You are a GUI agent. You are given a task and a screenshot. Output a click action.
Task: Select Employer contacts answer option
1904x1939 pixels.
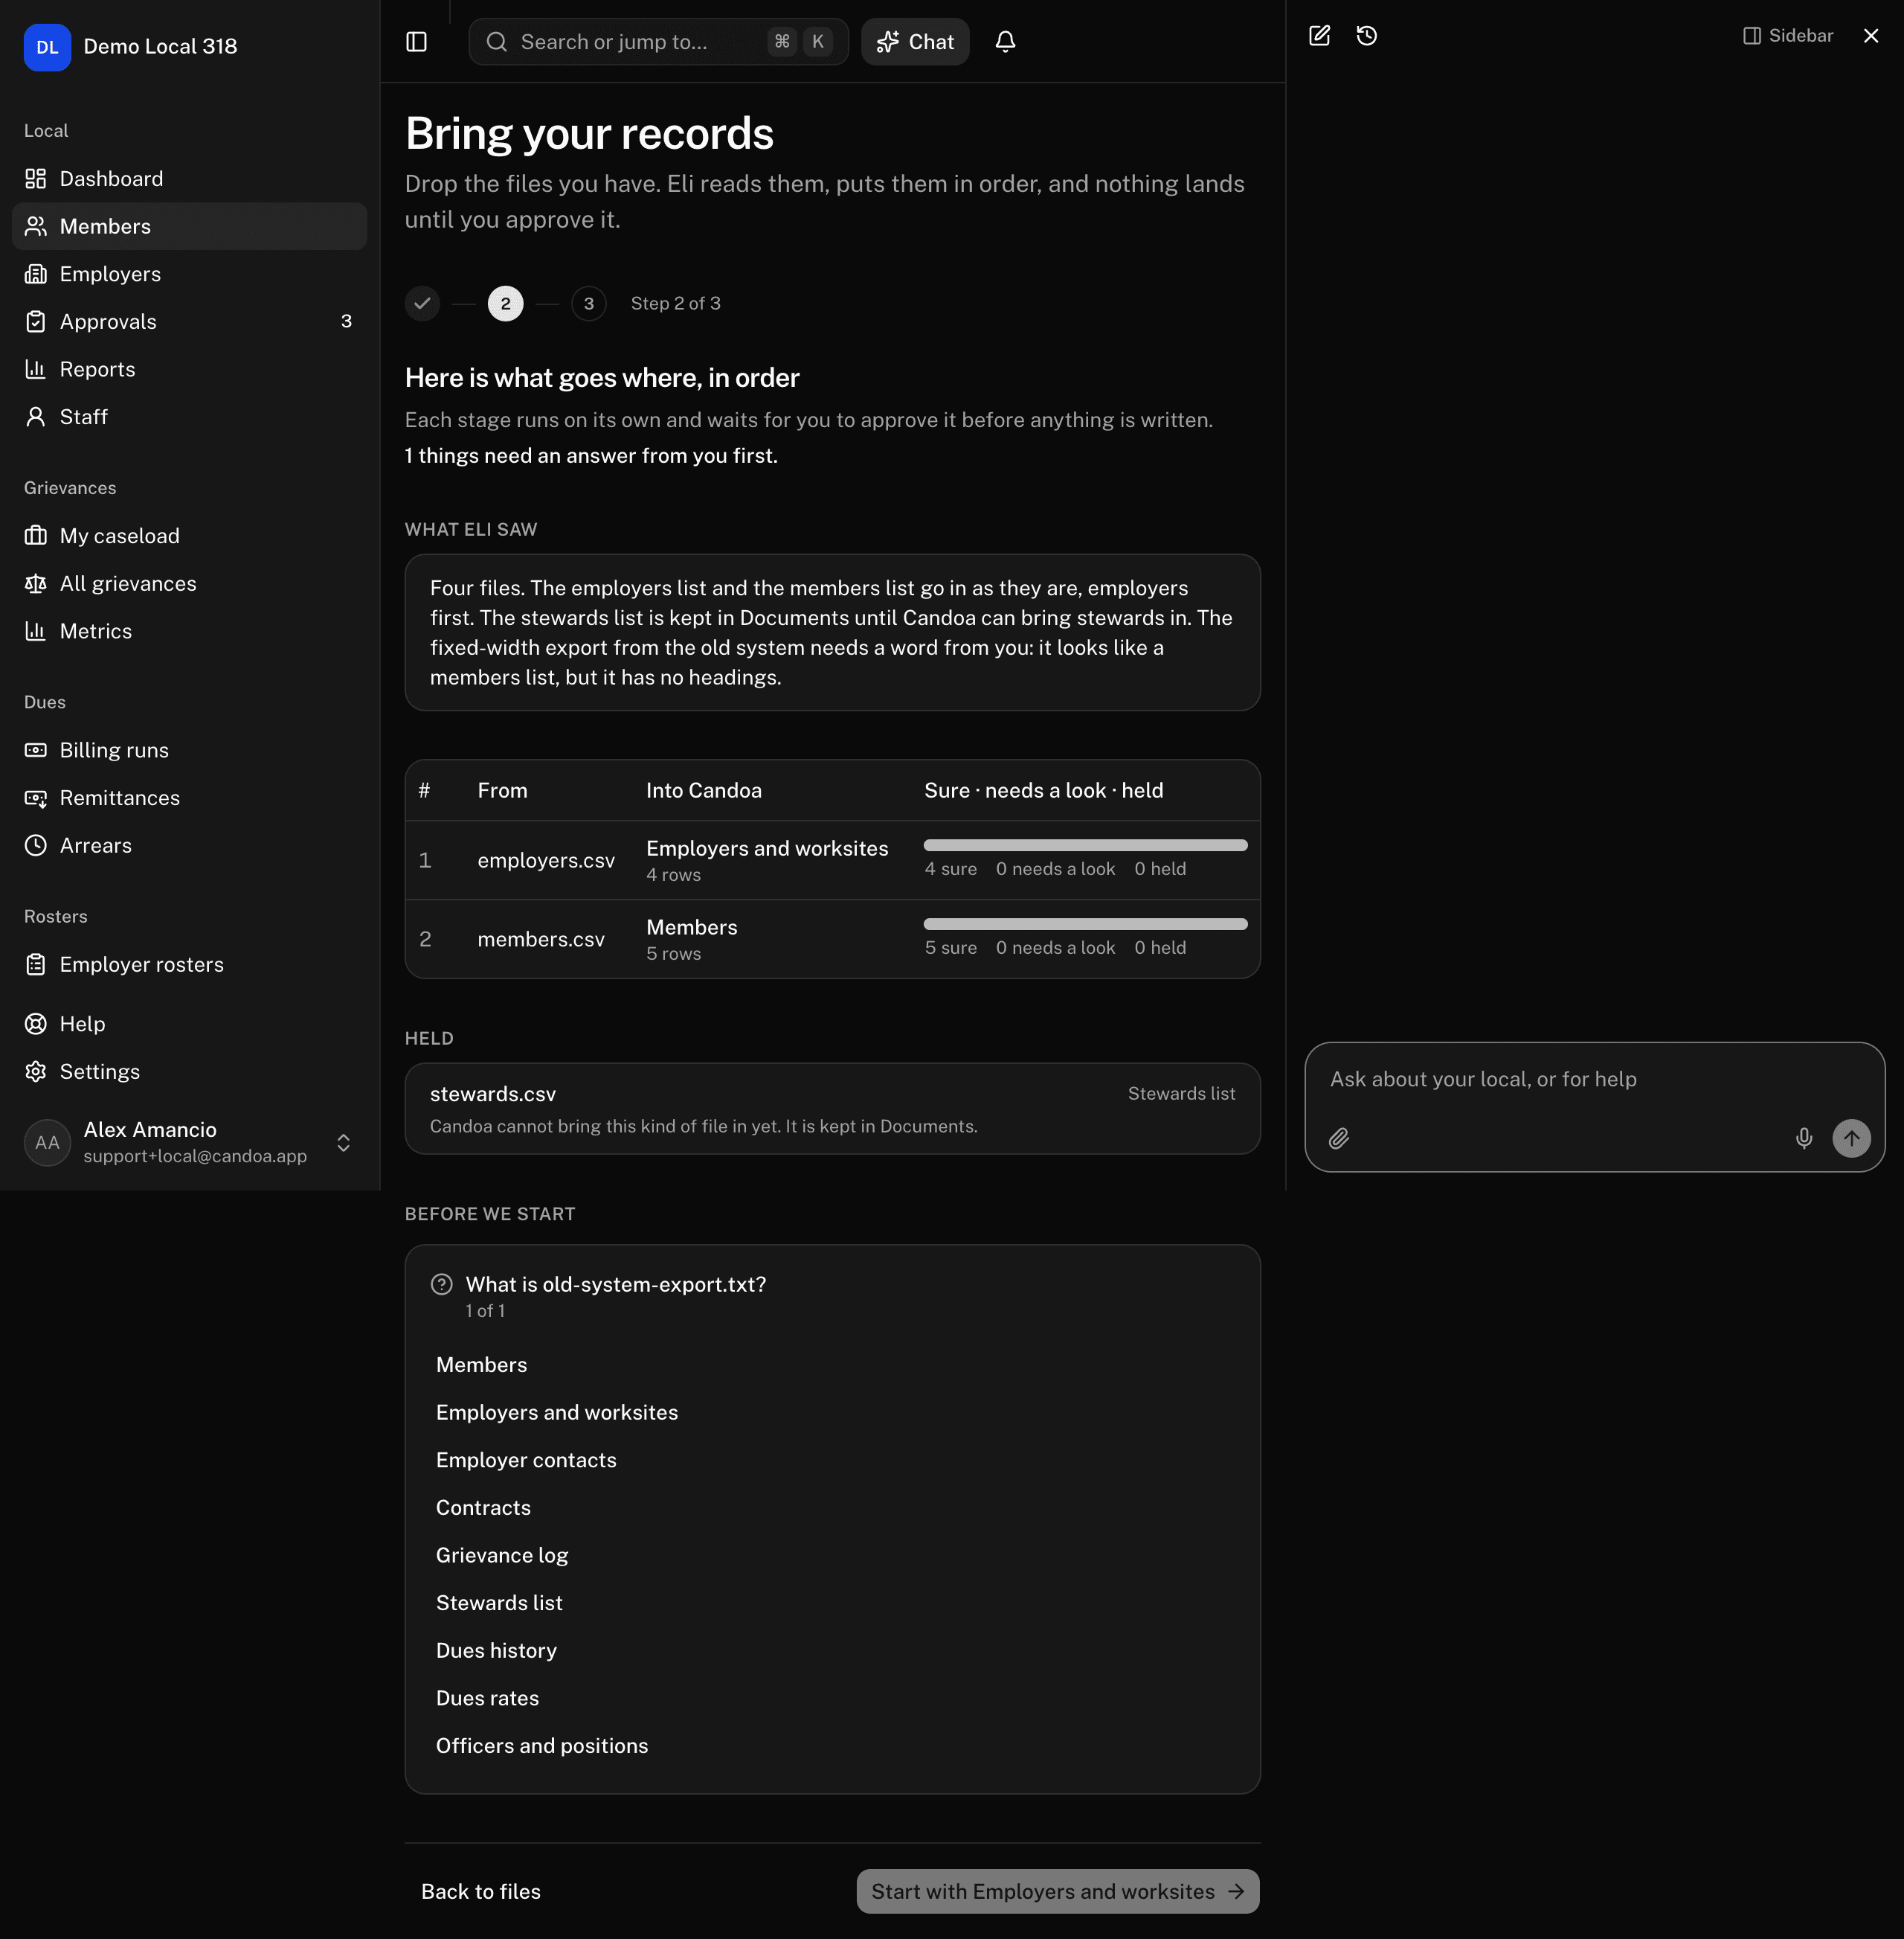coord(832,1461)
